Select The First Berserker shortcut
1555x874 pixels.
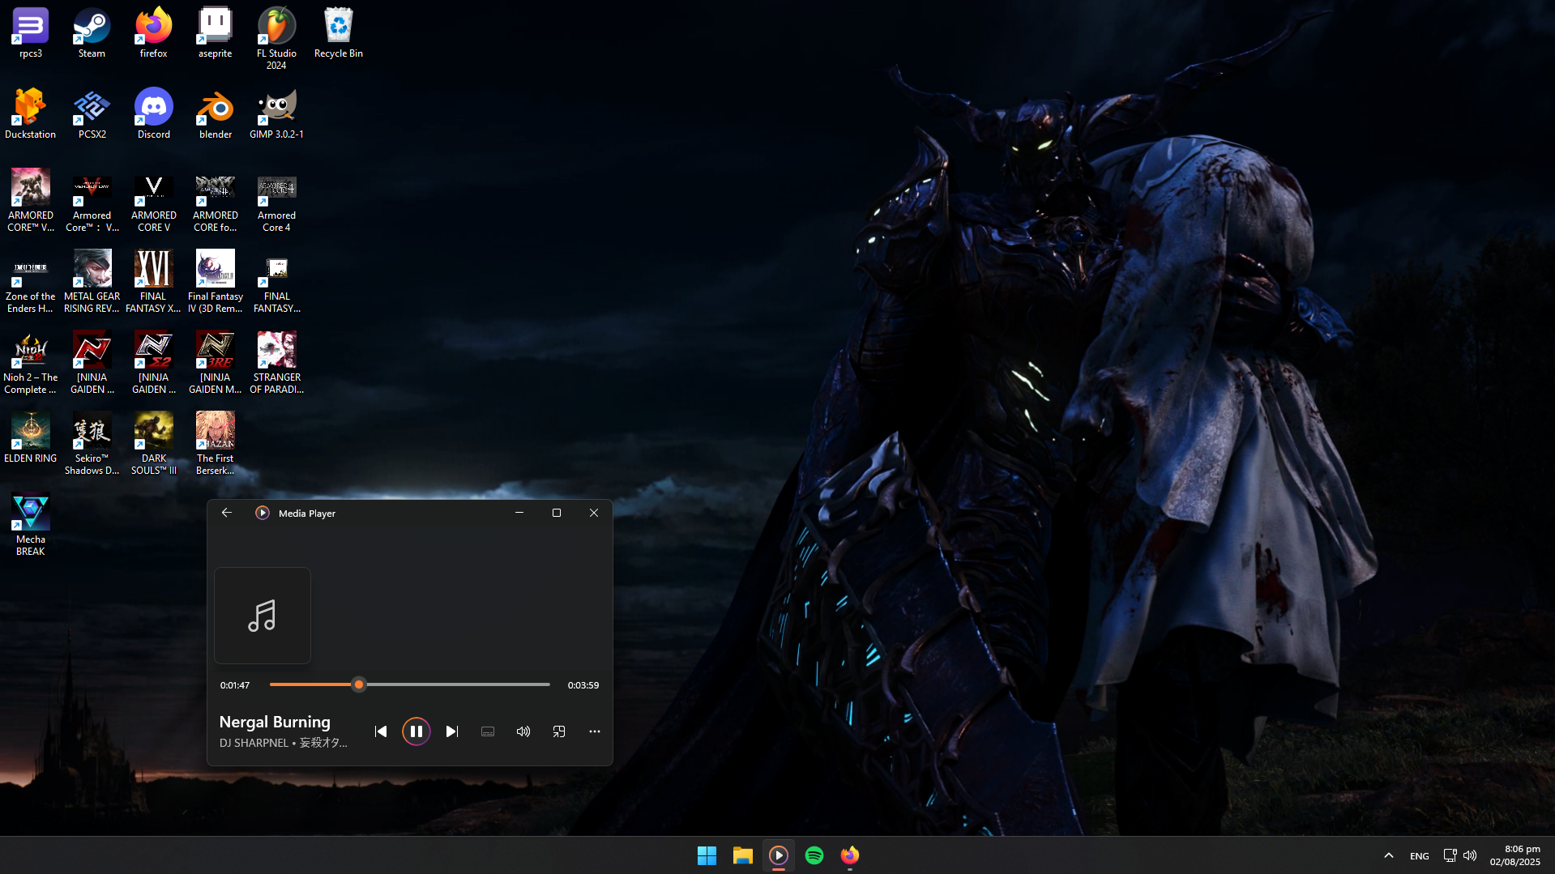(x=215, y=444)
